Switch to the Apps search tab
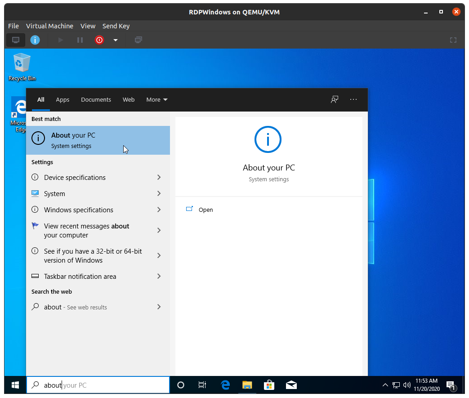The width and height of the screenshot is (469, 398). pyautogui.click(x=63, y=100)
